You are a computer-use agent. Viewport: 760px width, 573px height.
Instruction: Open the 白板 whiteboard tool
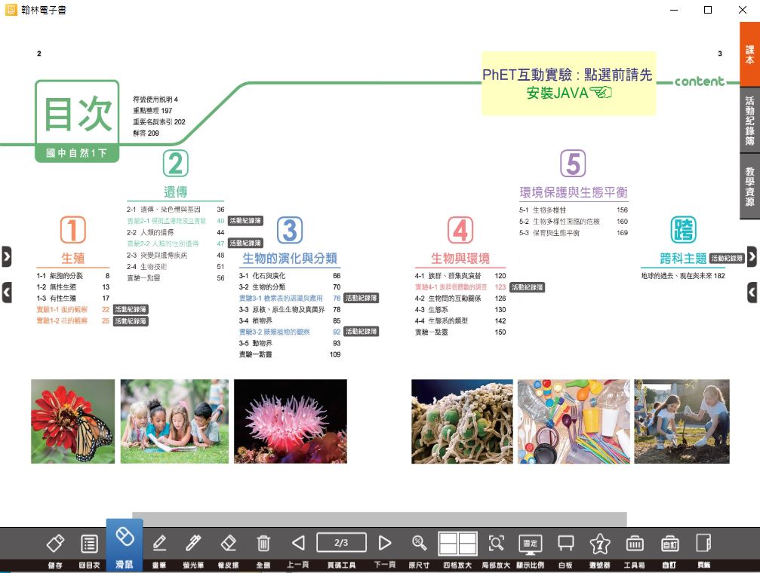[565, 544]
